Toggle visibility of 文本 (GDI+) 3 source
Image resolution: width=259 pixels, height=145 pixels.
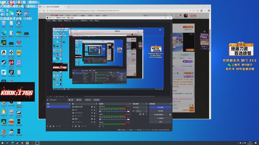pos(92,116)
